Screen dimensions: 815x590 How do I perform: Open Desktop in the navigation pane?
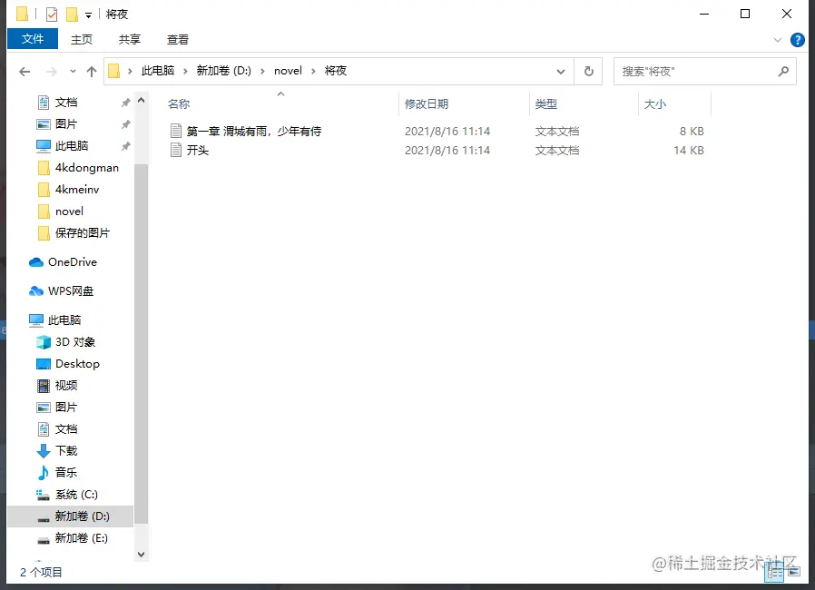point(77,364)
